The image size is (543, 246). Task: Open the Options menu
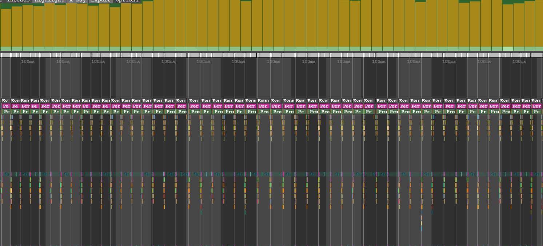point(127,1)
